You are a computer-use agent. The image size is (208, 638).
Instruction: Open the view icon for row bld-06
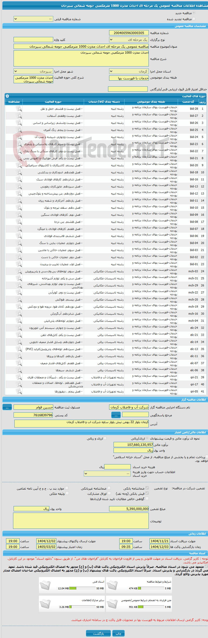(x=19, y=236)
